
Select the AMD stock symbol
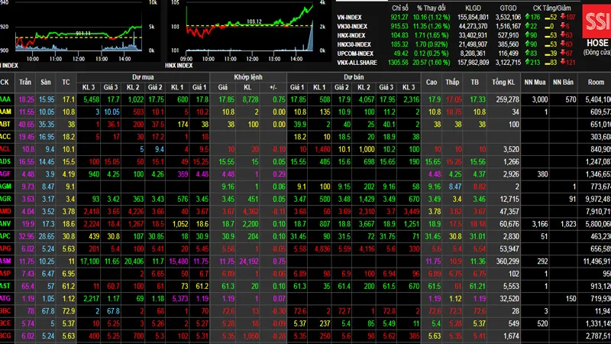(5, 212)
